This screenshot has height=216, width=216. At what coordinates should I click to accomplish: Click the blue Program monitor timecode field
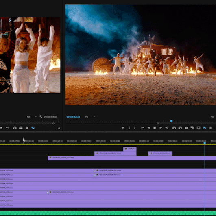[73, 117]
